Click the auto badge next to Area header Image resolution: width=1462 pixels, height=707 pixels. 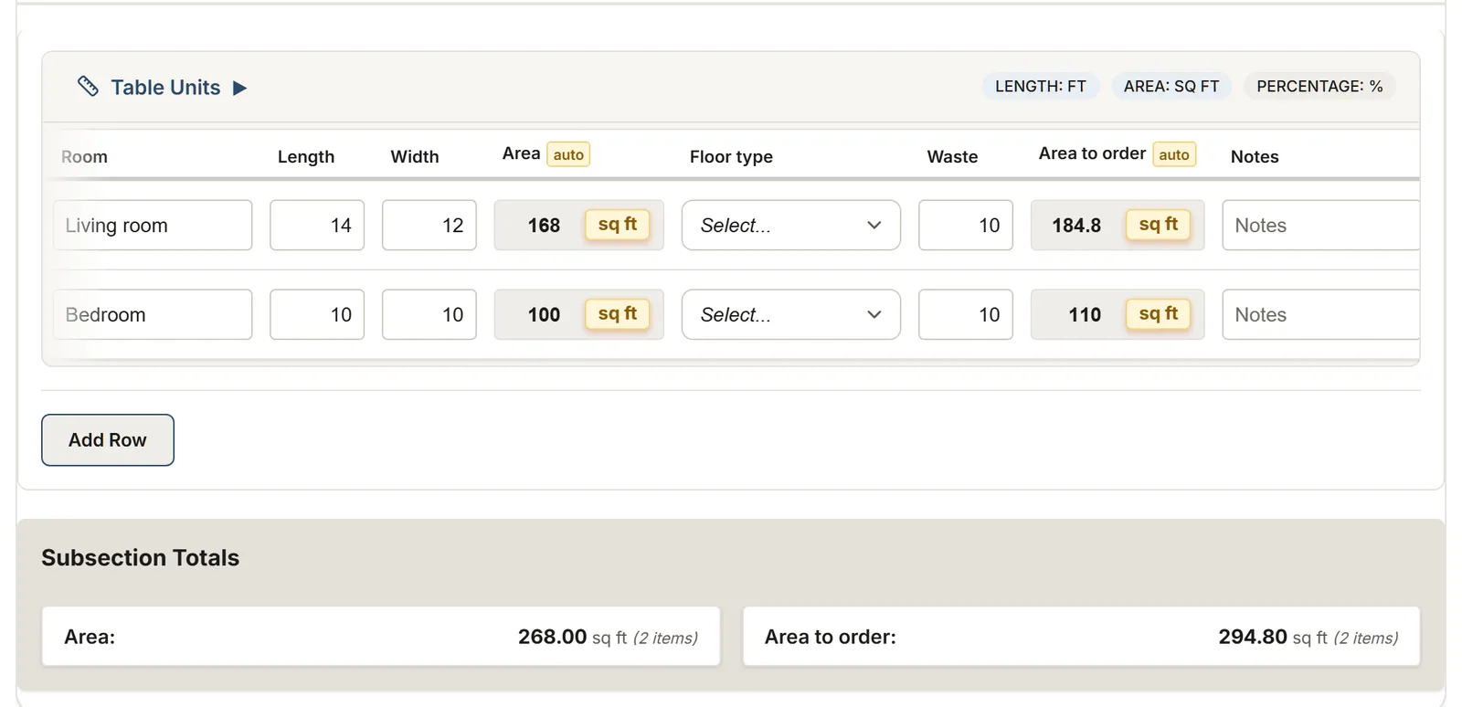[x=568, y=154]
